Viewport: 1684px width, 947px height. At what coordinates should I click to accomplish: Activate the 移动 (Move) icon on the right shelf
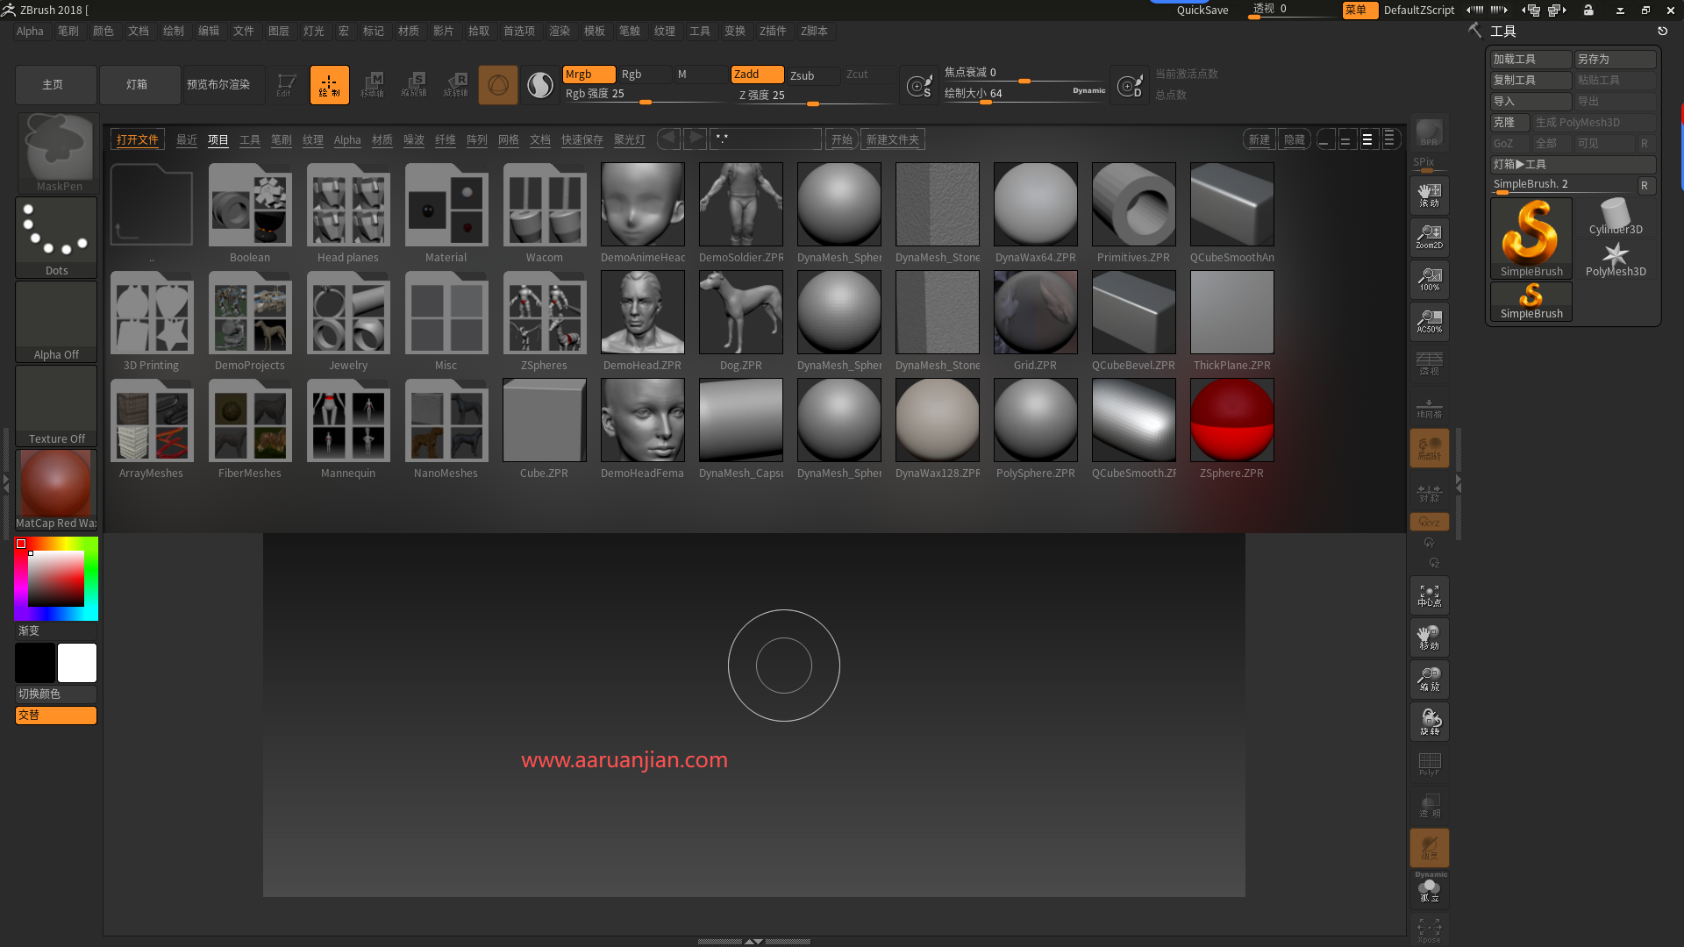coord(1429,637)
